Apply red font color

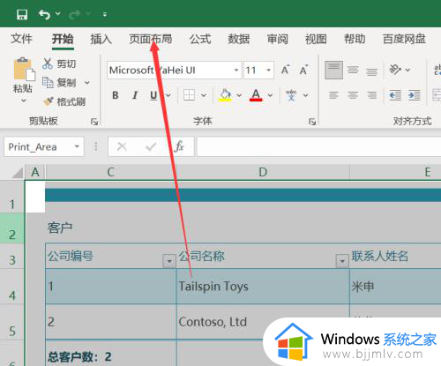tap(256, 95)
